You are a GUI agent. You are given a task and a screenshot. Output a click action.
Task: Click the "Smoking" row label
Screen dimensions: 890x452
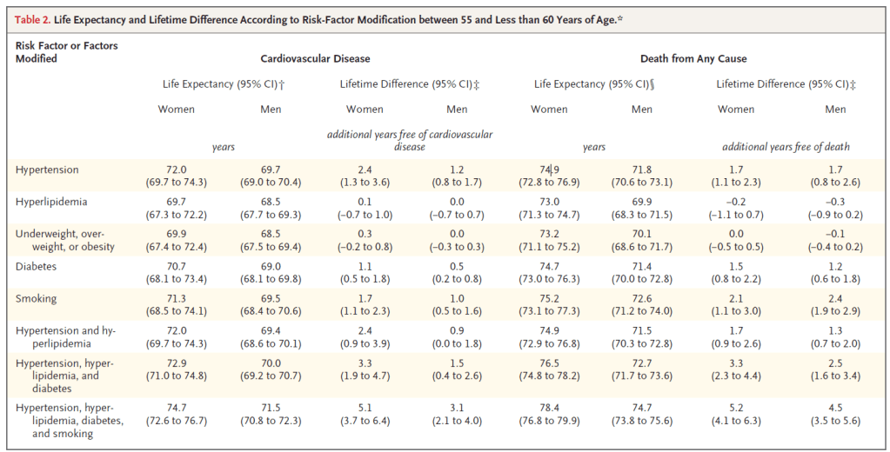(x=36, y=299)
